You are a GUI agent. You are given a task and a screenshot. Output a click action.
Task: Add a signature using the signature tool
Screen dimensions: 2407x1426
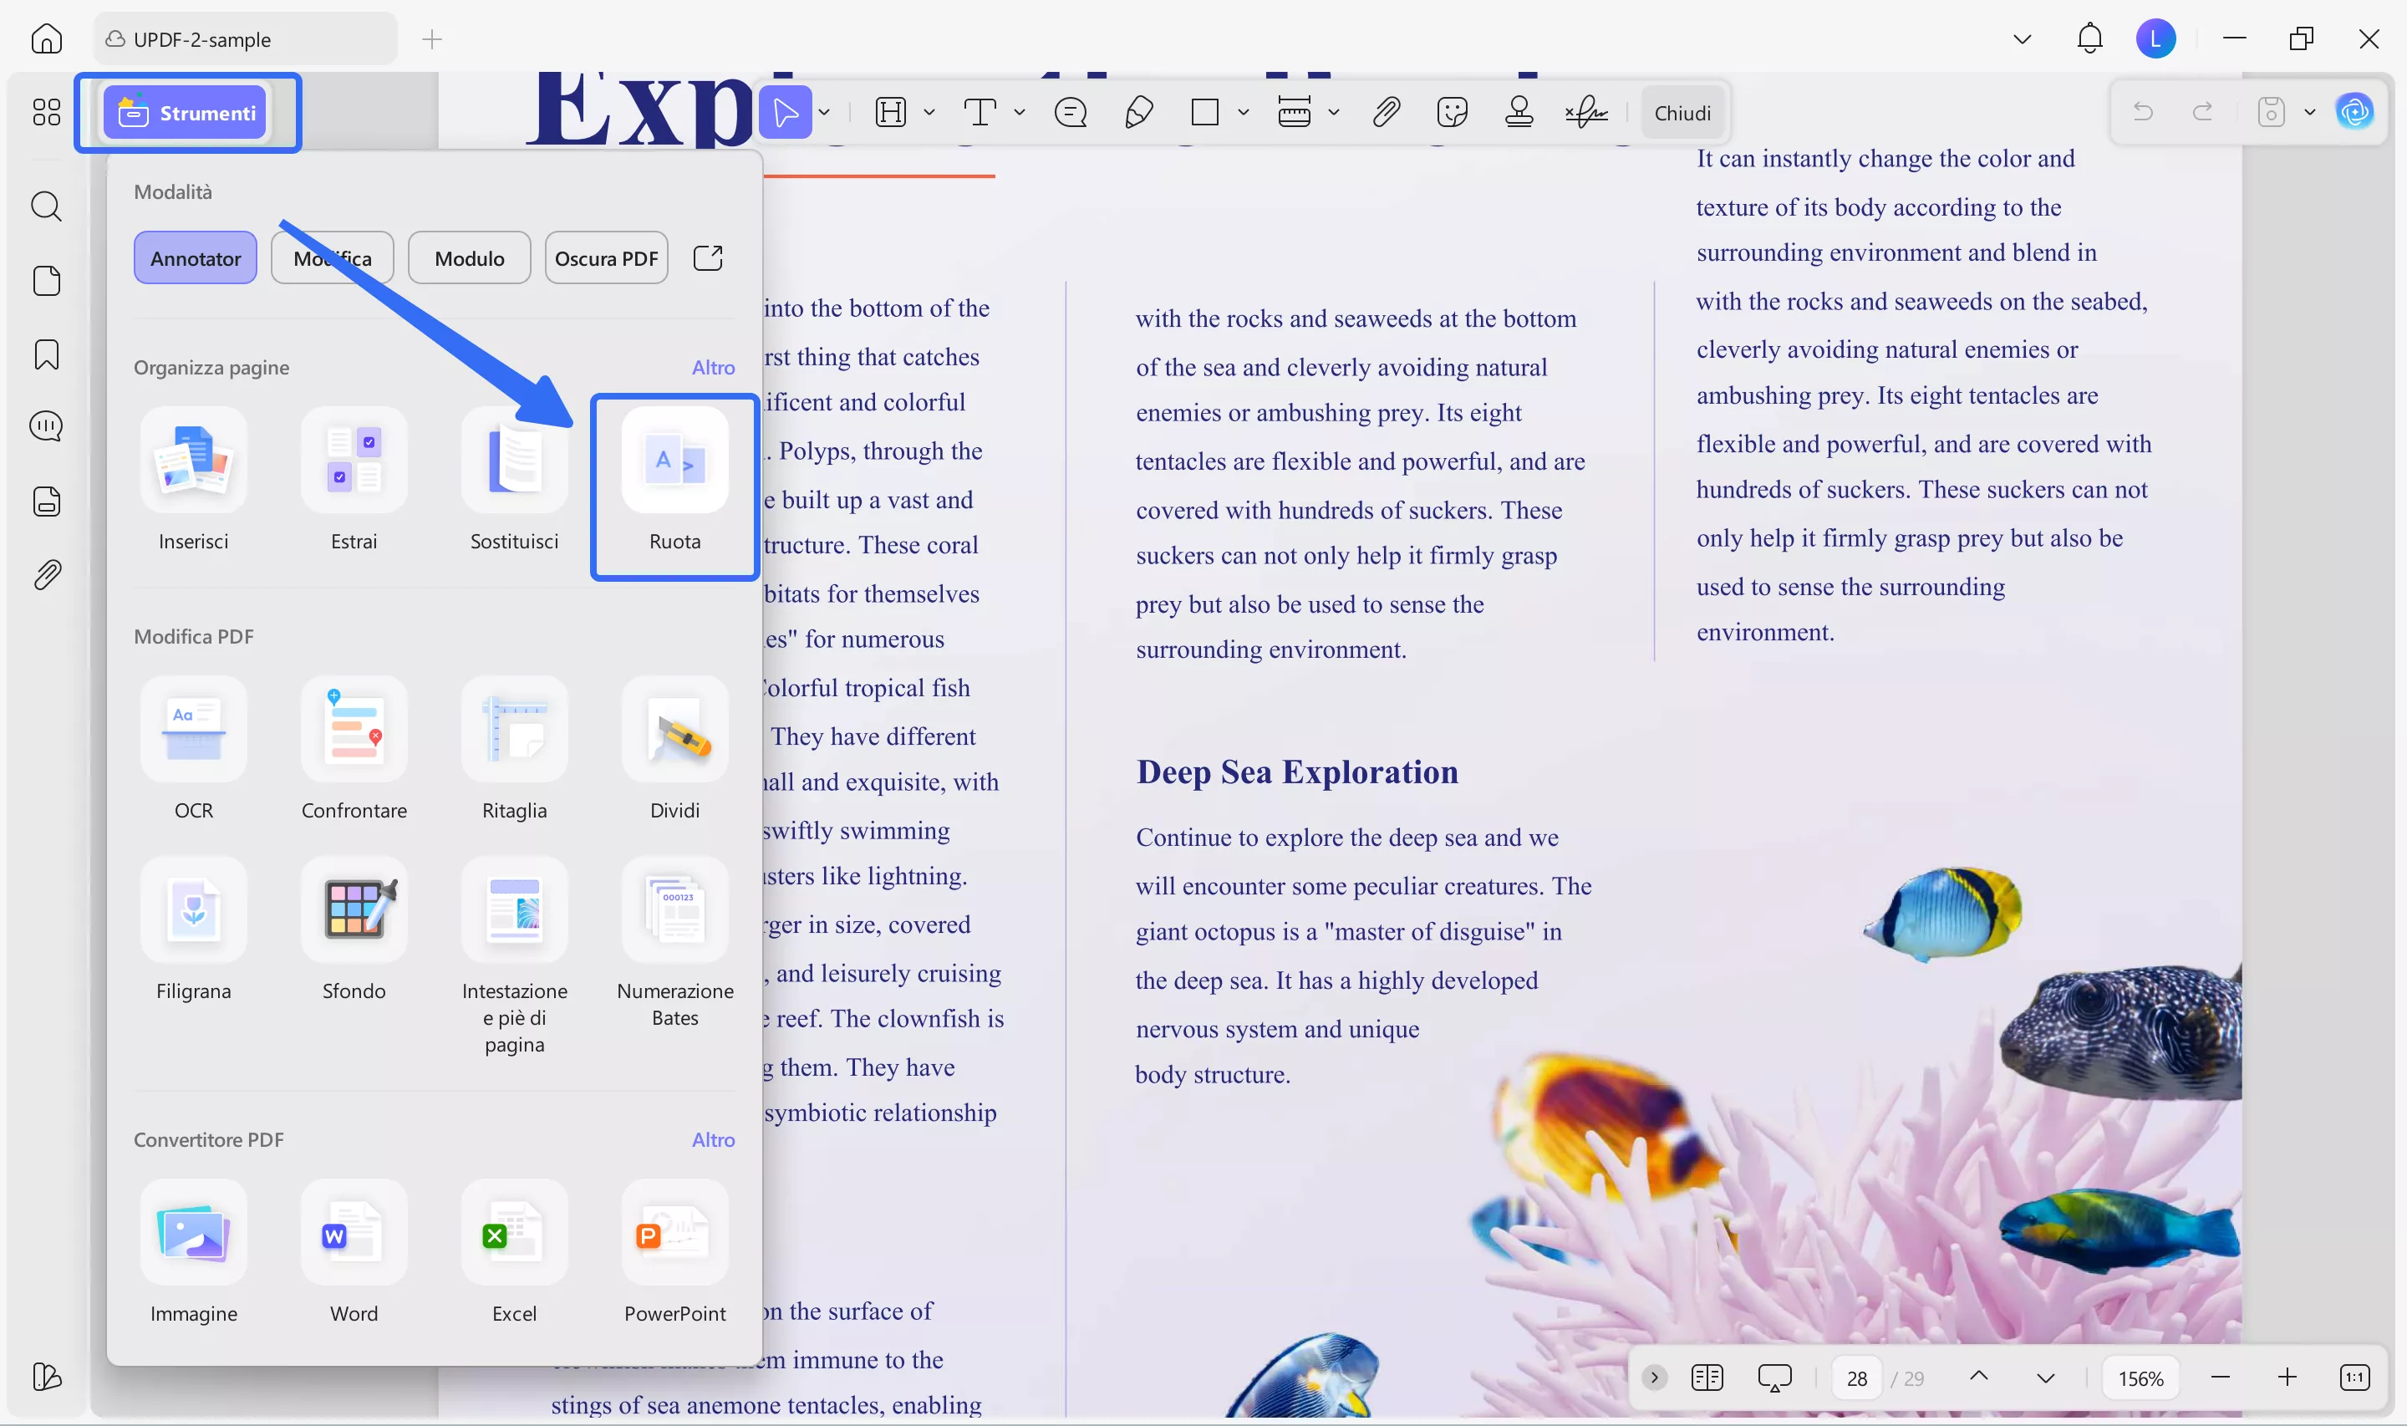click(1585, 113)
